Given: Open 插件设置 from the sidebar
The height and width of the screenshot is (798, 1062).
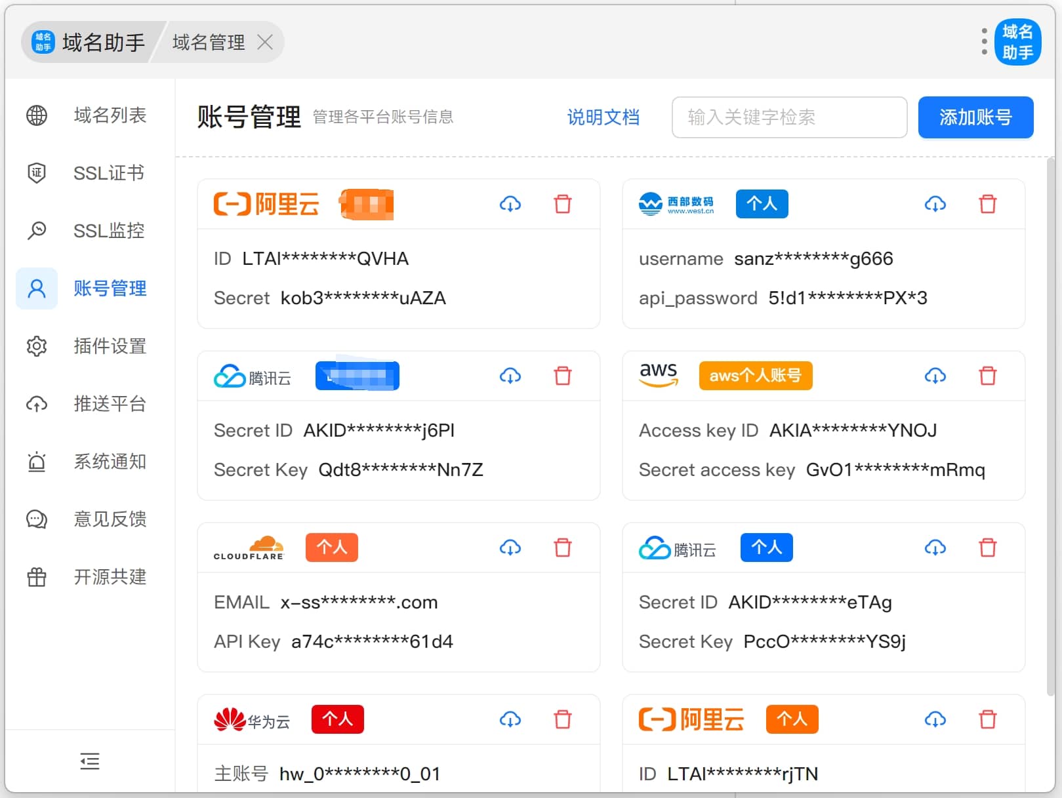Looking at the screenshot, I should 89,346.
